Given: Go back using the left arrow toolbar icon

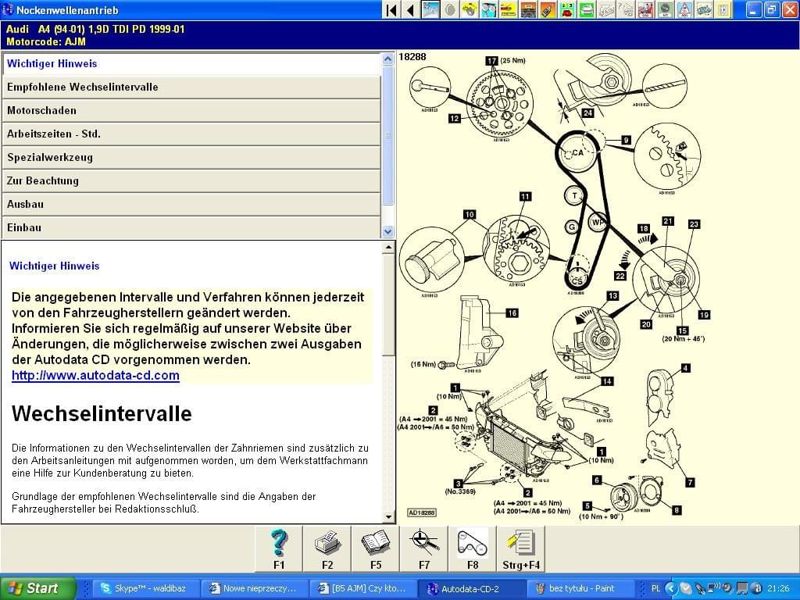Looking at the screenshot, I should click(411, 10).
